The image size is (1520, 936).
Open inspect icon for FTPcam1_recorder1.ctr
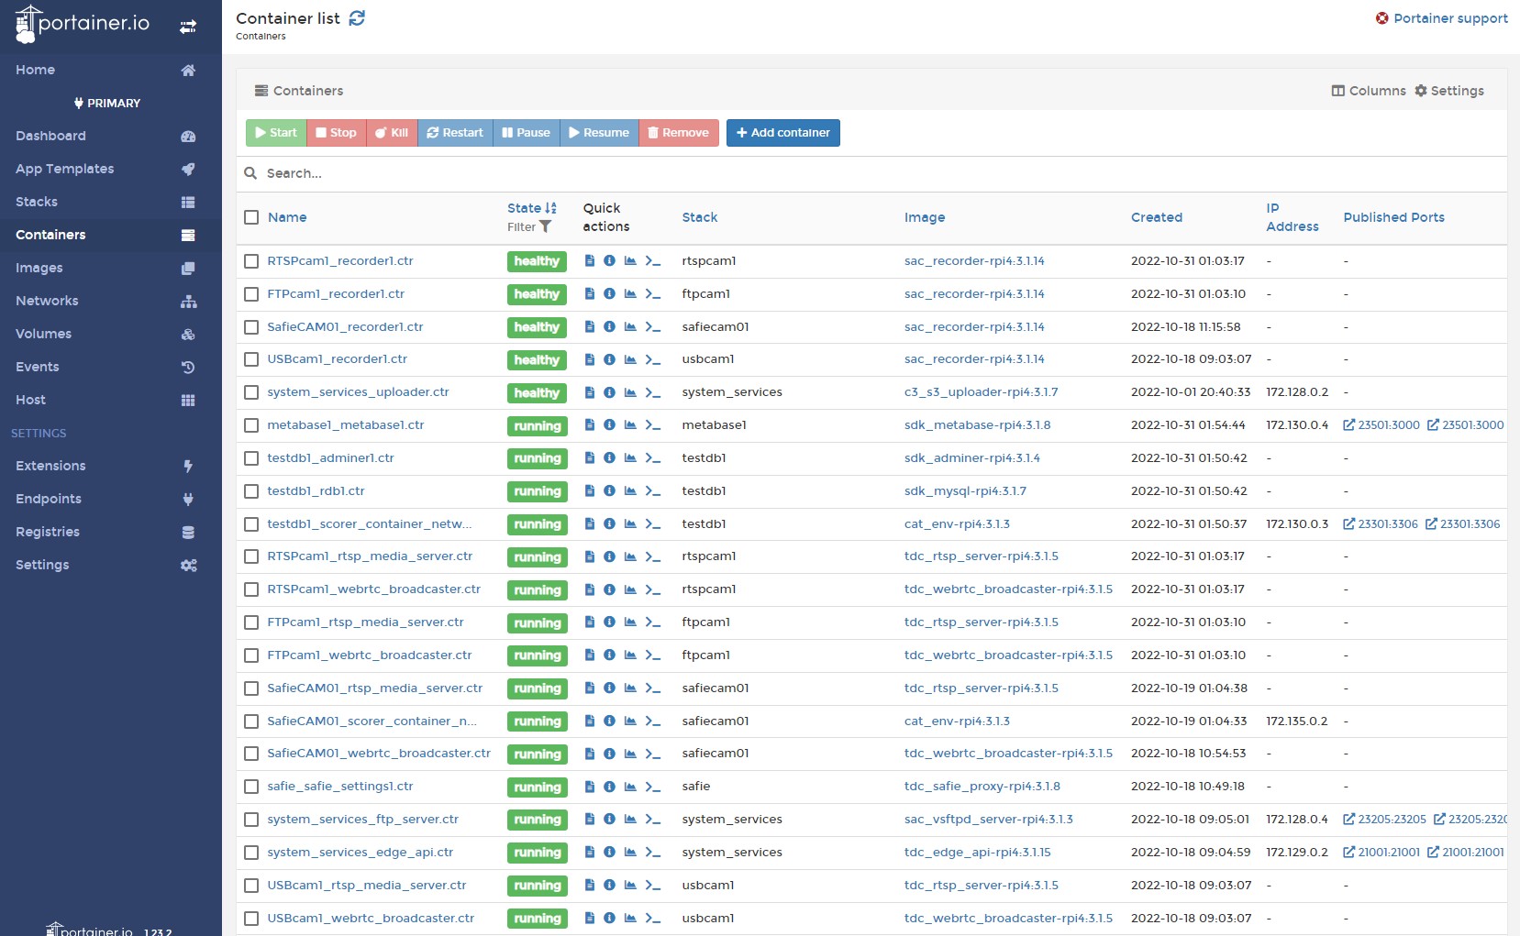609,294
